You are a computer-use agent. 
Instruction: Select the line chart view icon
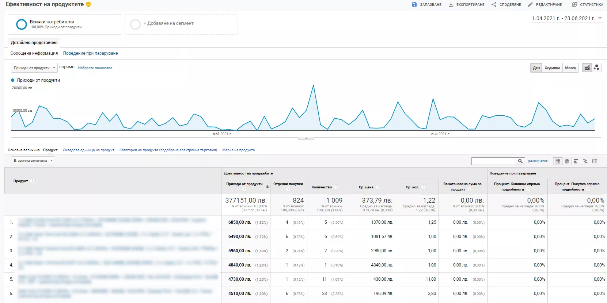(587, 68)
